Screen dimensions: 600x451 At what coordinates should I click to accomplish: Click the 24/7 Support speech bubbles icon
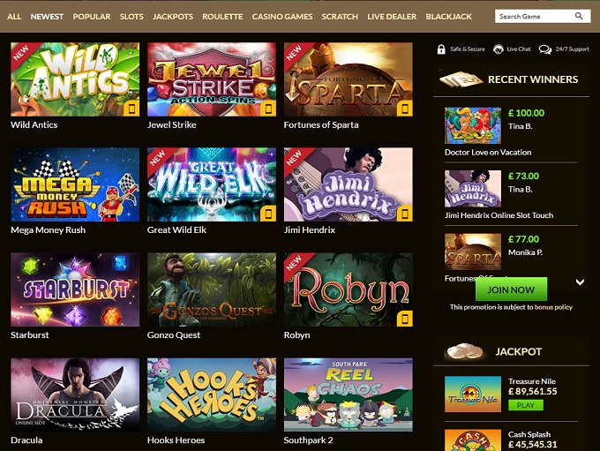[x=545, y=49]
